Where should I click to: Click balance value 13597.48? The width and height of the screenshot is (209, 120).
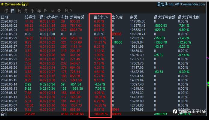[x=137, y=84]
